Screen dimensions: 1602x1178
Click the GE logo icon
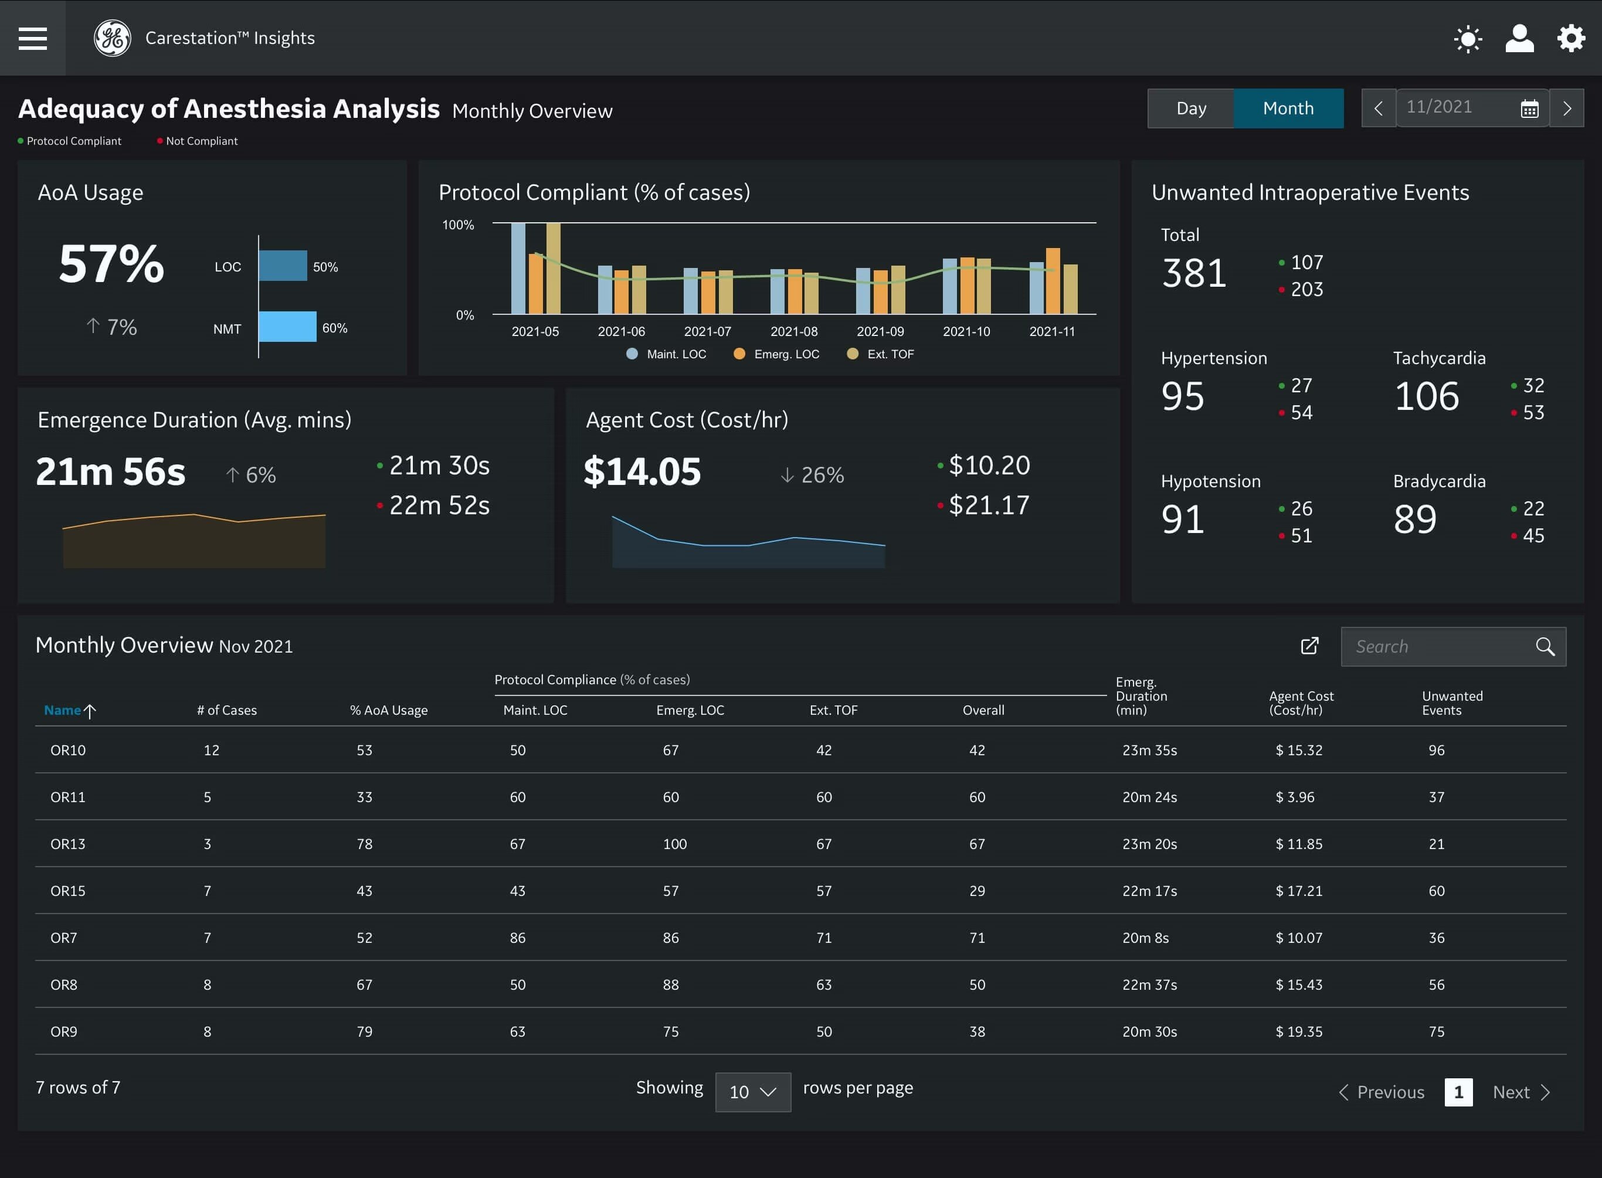pyautogui.click(x=112, y=38)
